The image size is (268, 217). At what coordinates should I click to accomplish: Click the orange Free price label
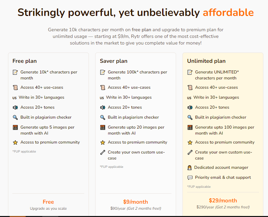pyautogui.click(x=48, y=202)
